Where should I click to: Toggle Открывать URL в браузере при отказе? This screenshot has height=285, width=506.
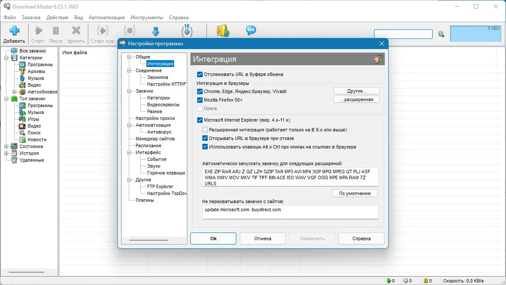click(205, 138)
